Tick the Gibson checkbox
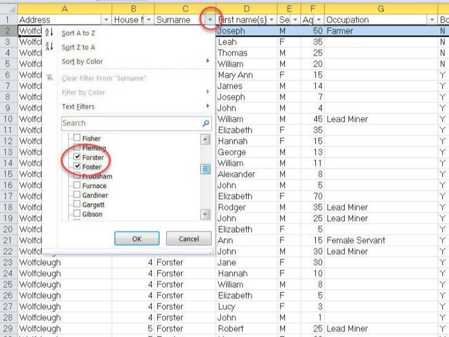The width and height of the screenshot is (449, 337). (77, 213)
